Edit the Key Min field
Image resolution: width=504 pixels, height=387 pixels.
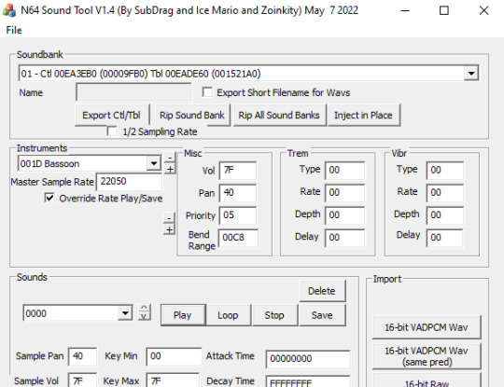174,356
